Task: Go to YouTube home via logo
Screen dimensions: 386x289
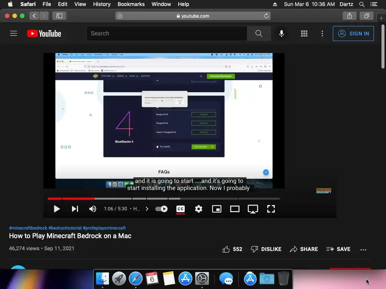Action: click(x=44, y=33)
